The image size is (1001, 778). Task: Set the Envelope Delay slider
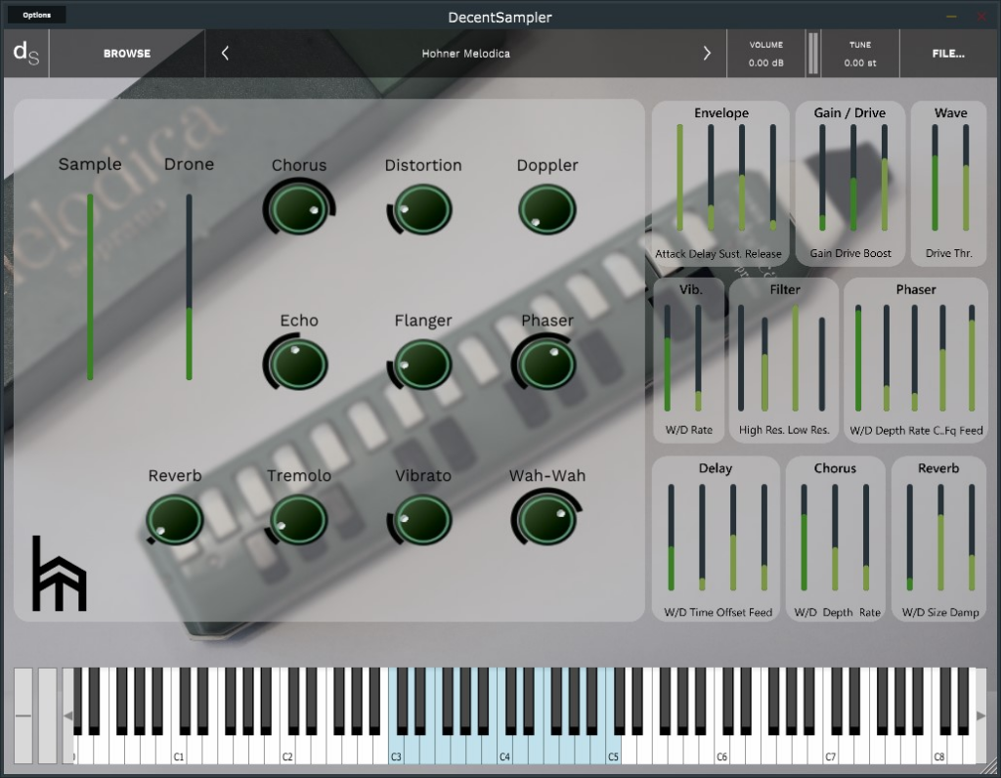(711, 178)
